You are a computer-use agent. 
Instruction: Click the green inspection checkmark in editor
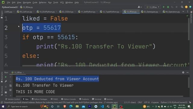pyautogui.click(x=187, y=16)
